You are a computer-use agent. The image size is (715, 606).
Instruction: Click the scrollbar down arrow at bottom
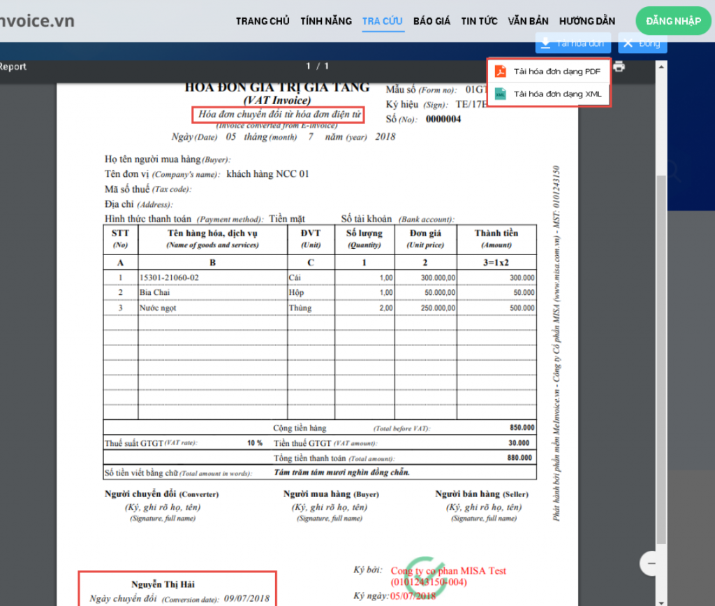pos(661,602)
